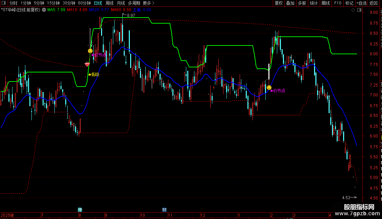
Task: Expand the 更多 periods menu
Action: (x=148, y=3)
